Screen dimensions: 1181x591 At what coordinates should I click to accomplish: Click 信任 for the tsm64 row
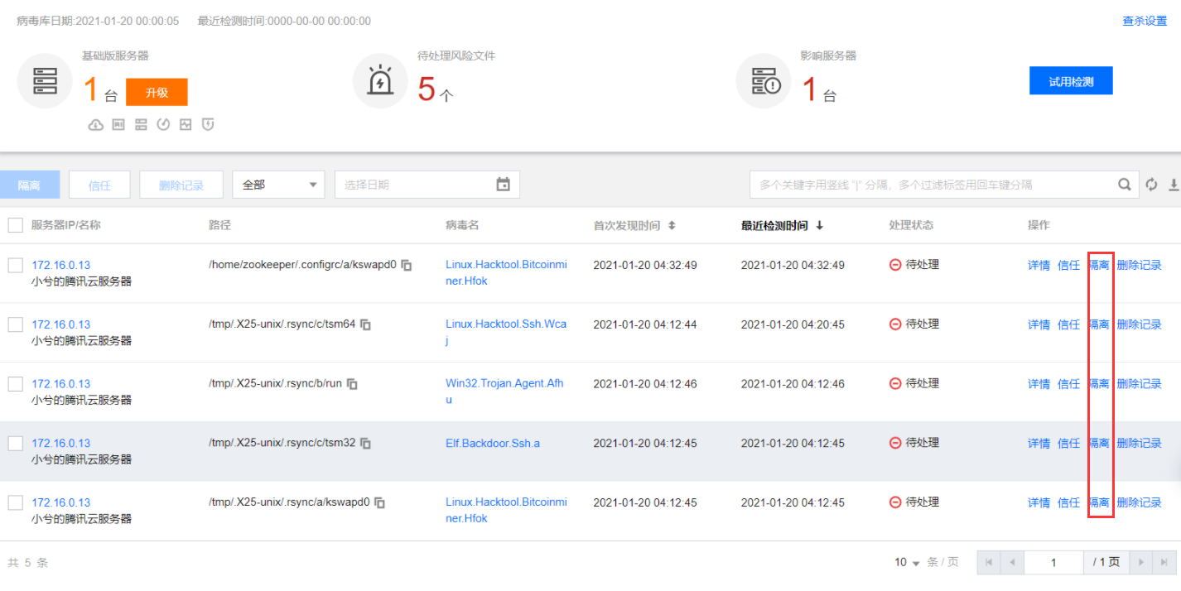pos(1068,324)
